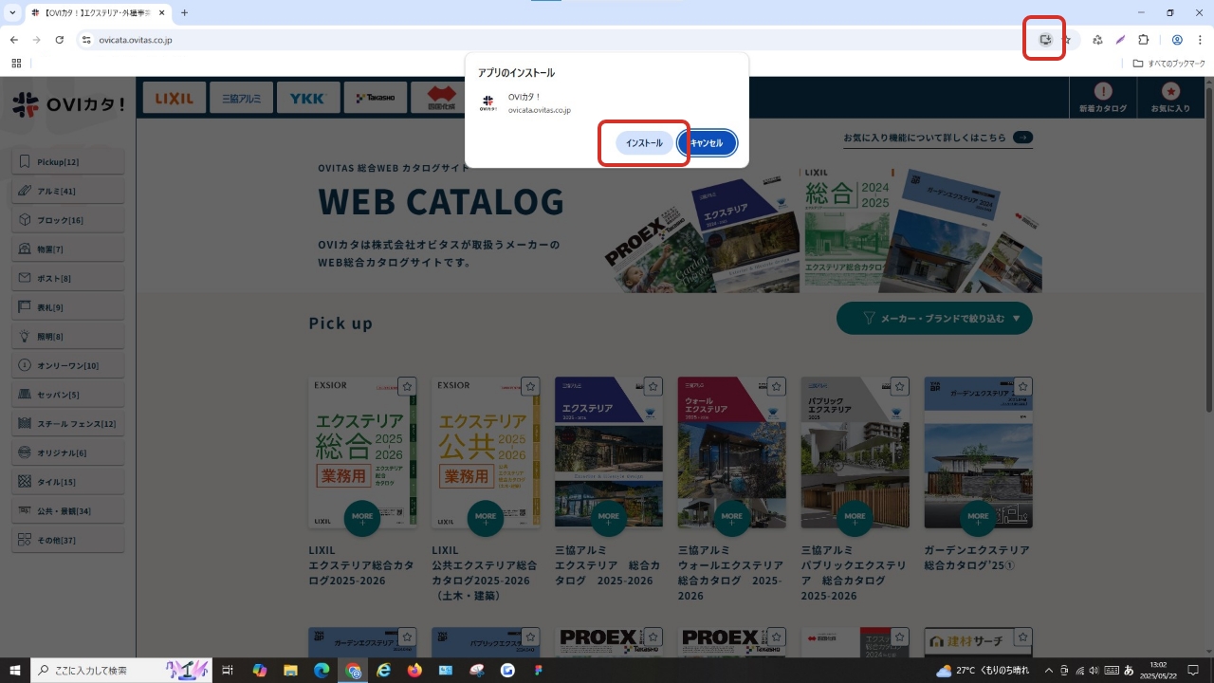Open Chrome's three-dot menu
The image size is (1214, 683).
[1200, 40]
